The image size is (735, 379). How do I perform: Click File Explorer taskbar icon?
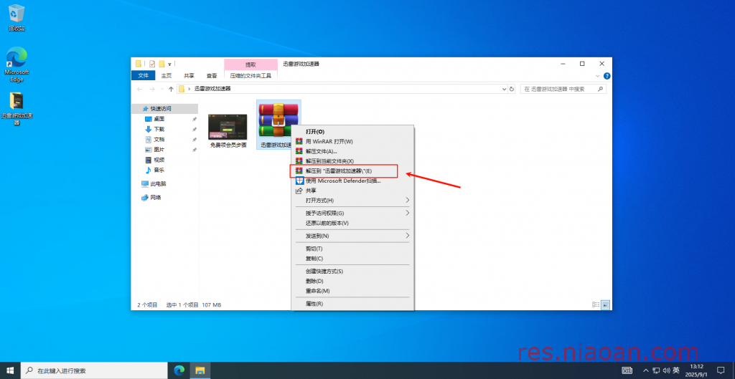click(200, 370)
